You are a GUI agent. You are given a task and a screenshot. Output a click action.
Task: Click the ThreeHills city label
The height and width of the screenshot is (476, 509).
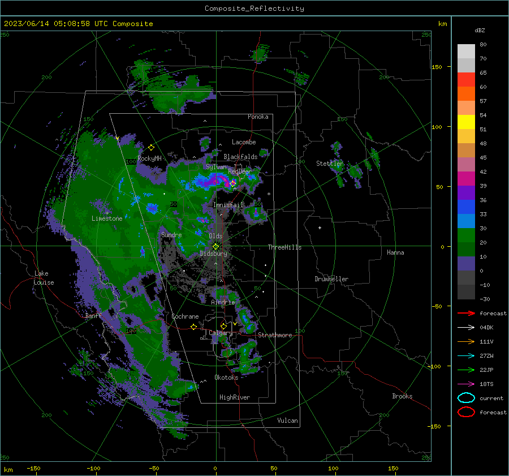pyautogui.click(x=284, y=247)
